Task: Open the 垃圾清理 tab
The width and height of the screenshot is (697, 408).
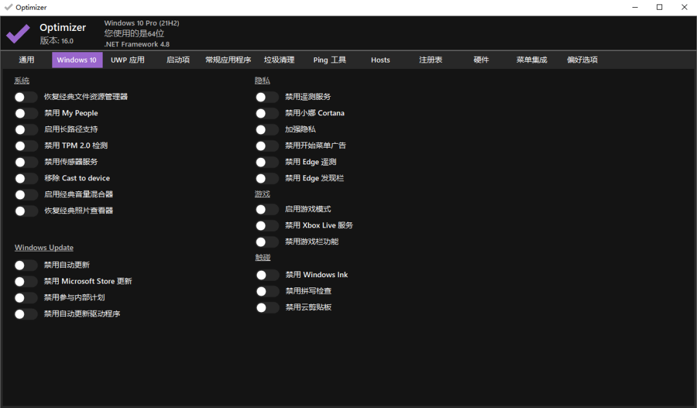Action: pos(279,60)
